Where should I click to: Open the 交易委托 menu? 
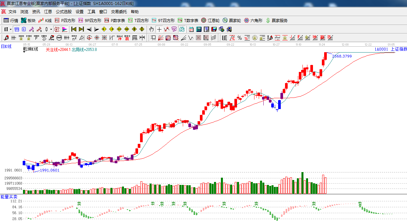tap(119, 12)
